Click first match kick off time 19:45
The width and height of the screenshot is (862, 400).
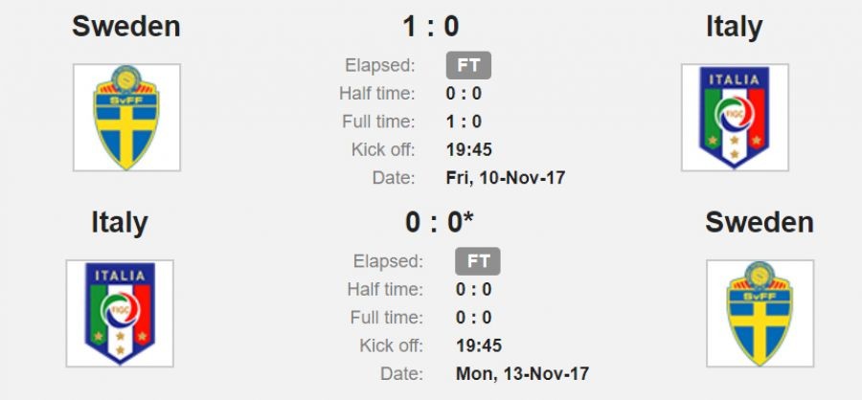[x=469, y=149]
